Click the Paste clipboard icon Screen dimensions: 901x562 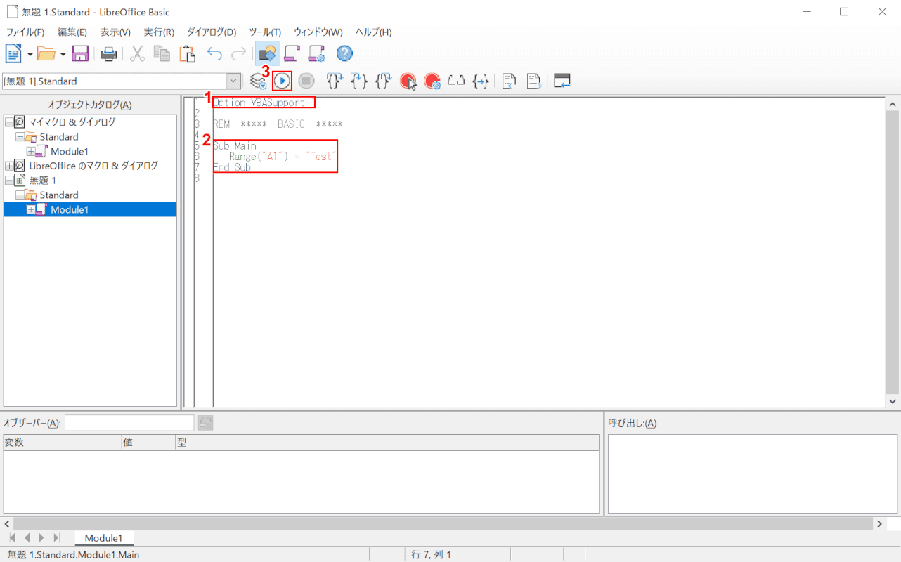point(187,53)
